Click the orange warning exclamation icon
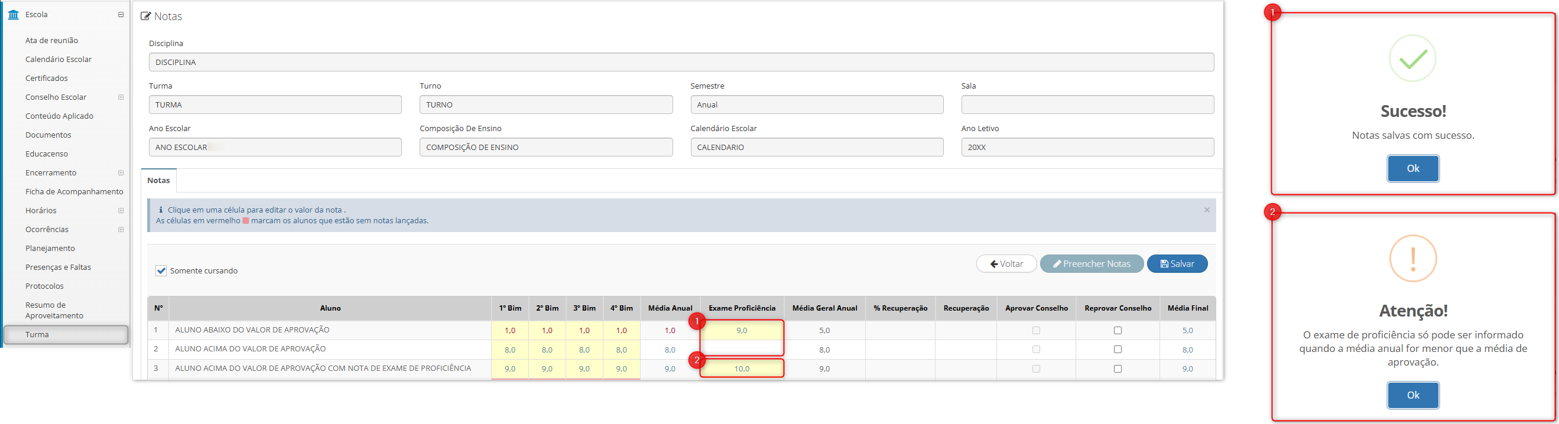 click(x=1413, y=258)
